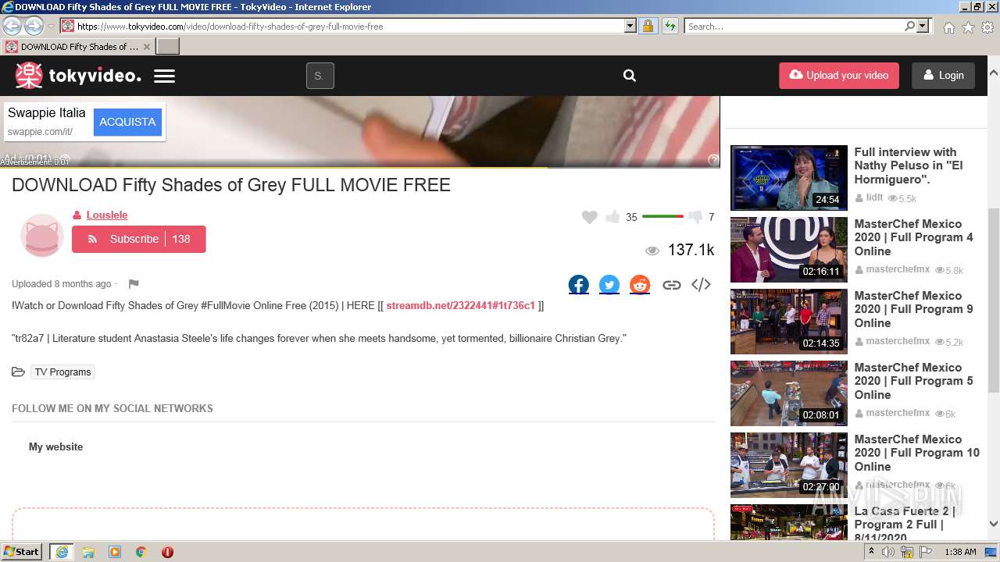
Task: Select the DOWNLOAD Fifty Shades tab
Action: point(78,47)
